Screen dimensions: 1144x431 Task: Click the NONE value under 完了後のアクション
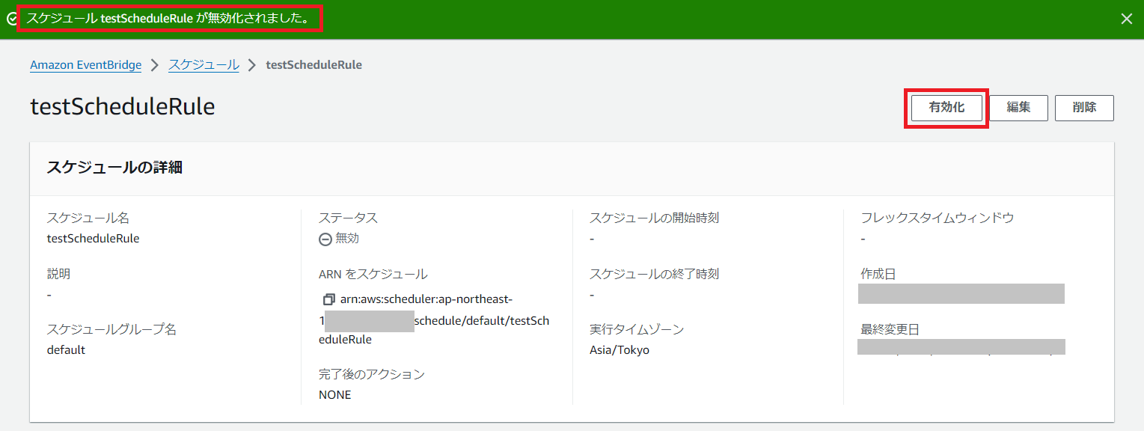pyautogui.click(x=334, y=394)
